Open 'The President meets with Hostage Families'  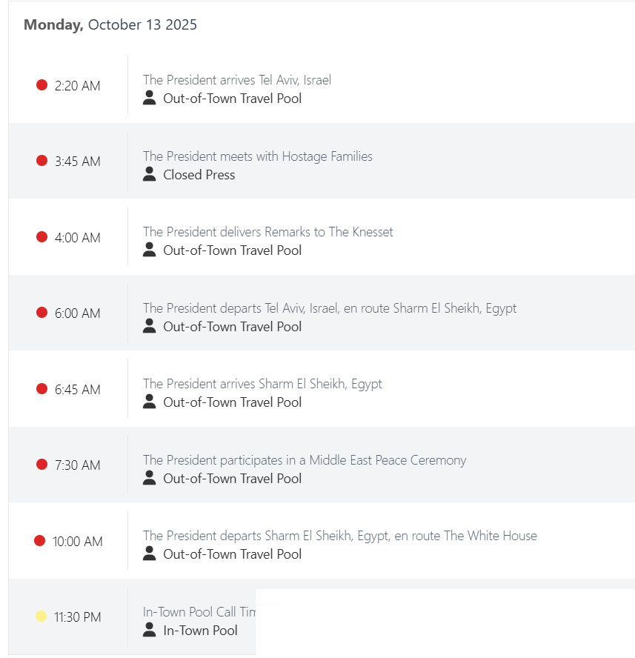258,156
